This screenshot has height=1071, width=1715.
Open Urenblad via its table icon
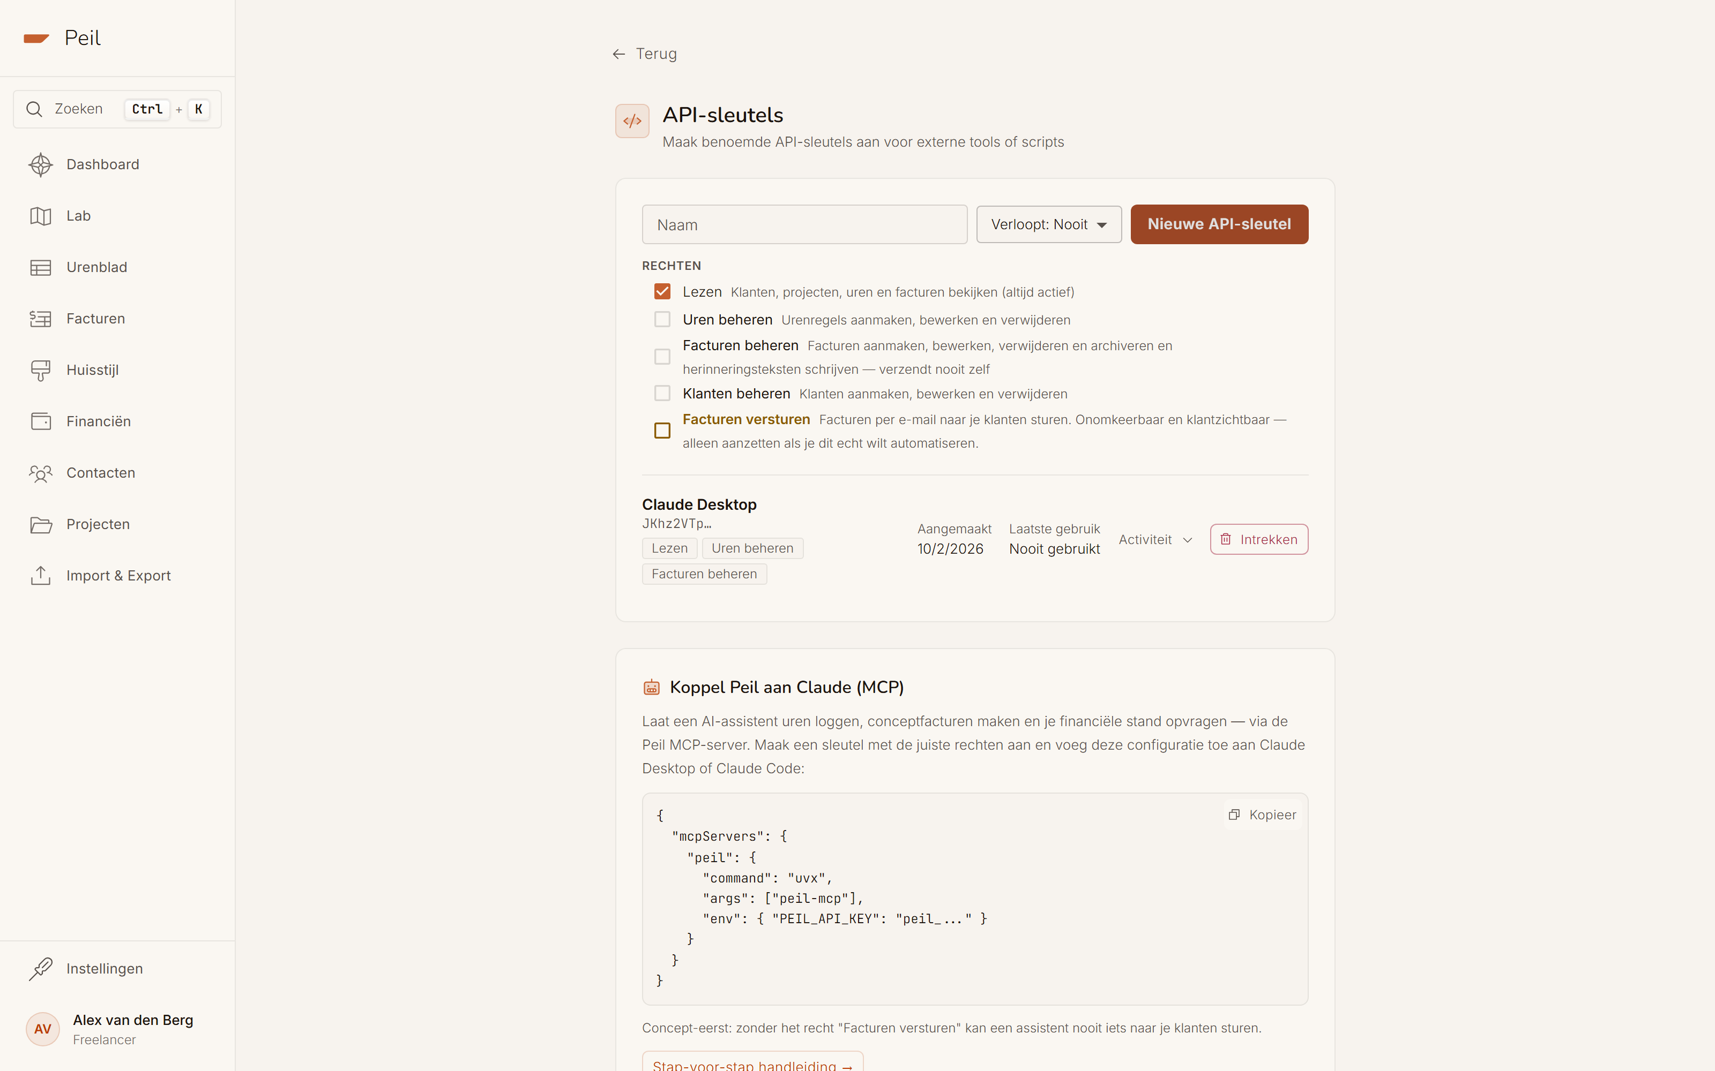coord(40,268)
